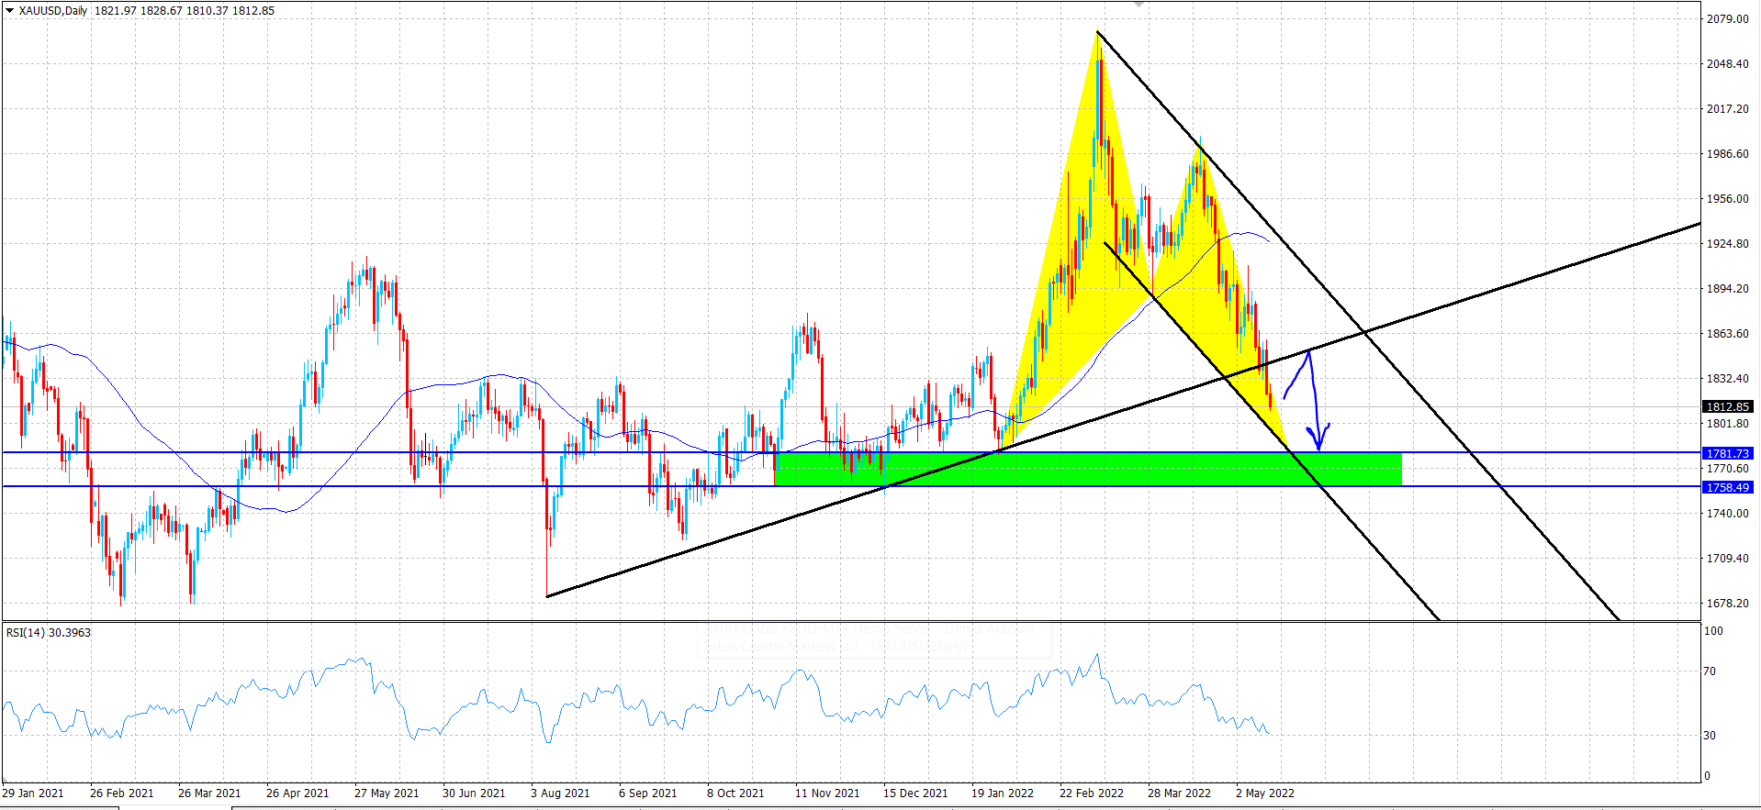Select the green support zone rectangle
Image resolution: width=1761 pixels, height=810 pixels.
(1088, 469)
